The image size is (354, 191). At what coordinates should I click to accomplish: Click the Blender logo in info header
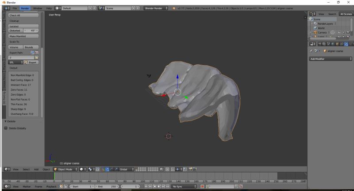point(173,8)
